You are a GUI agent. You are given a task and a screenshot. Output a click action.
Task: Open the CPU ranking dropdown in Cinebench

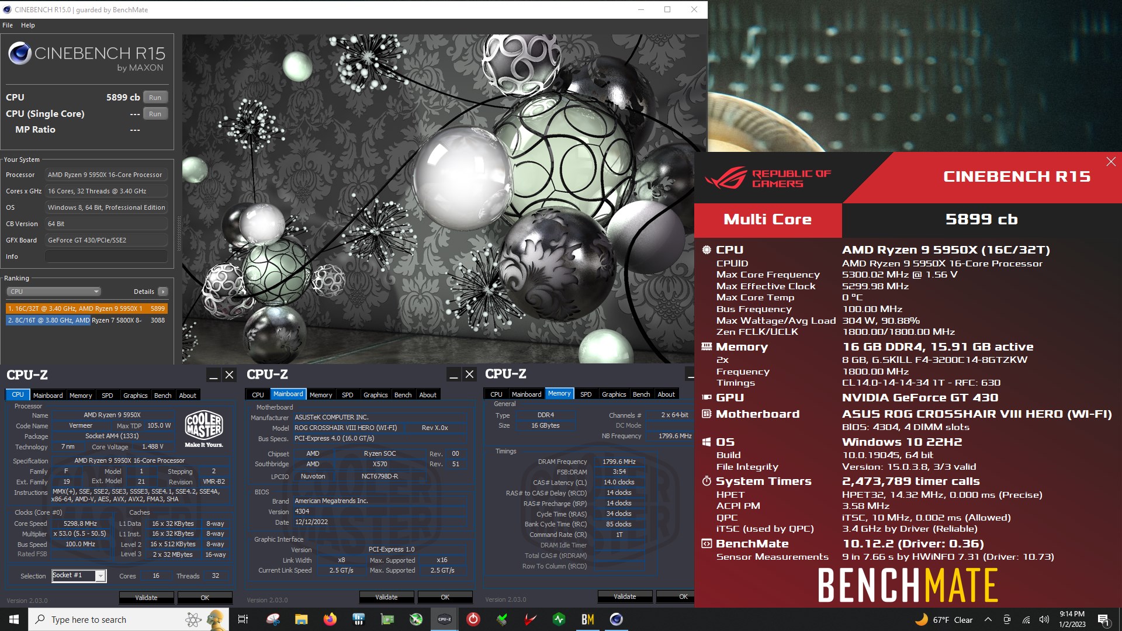click(54, 292)
